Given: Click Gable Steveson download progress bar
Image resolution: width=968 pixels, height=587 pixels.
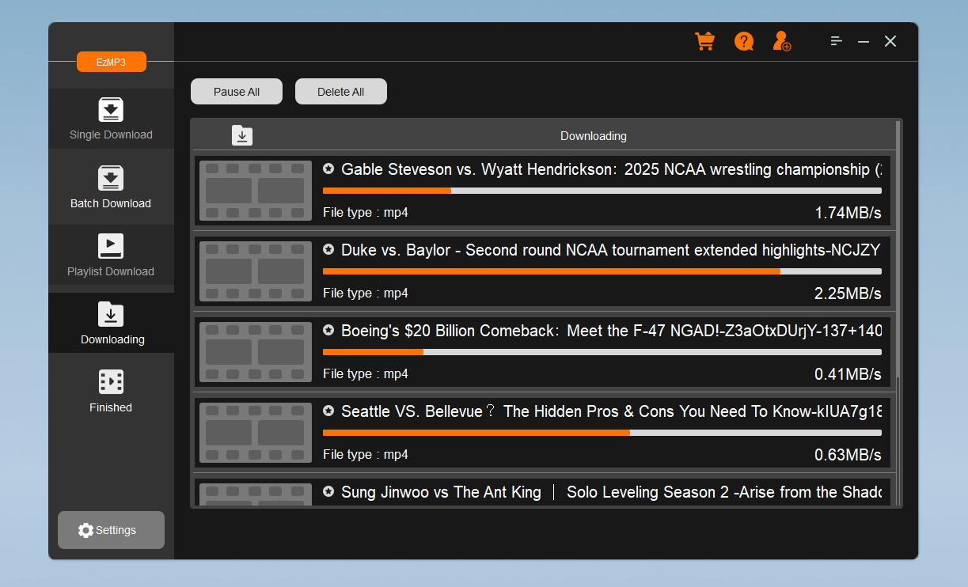Looking at the screenshot, I should coord(602,191).
